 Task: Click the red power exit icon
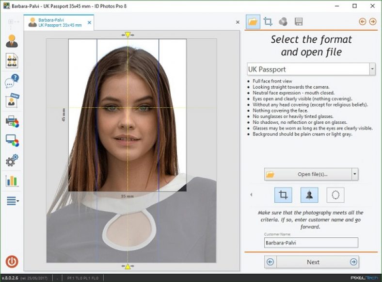coord(12,261)
